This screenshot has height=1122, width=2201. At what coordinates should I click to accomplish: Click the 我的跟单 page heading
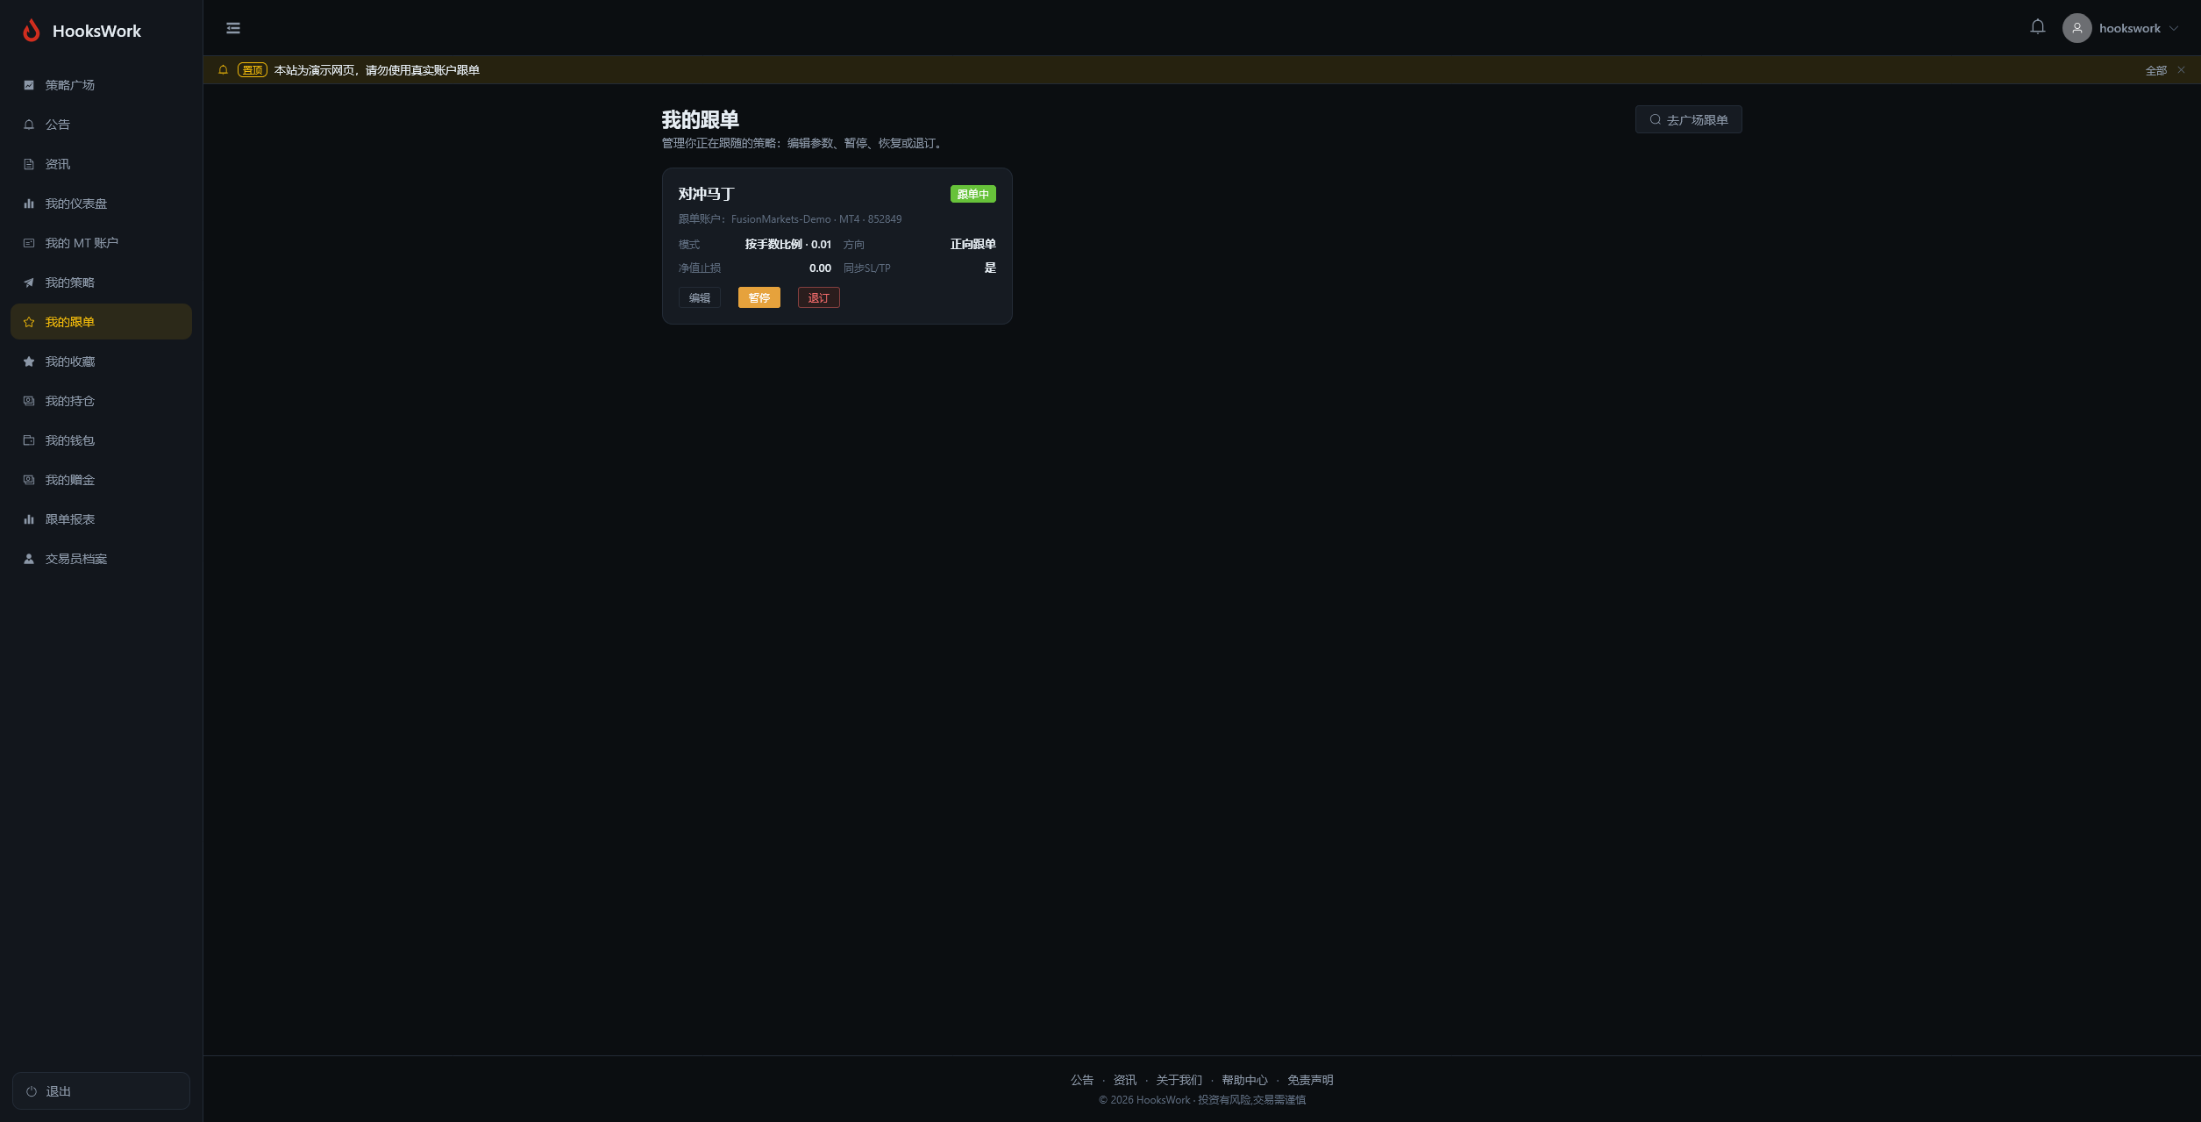click(x=700, y=119)
